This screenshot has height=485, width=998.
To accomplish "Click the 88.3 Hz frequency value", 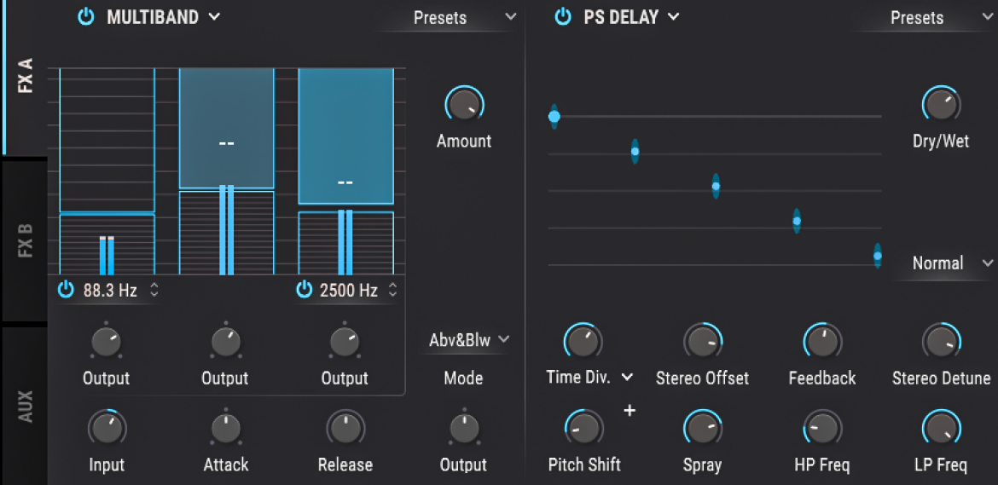I will [110, 292].
